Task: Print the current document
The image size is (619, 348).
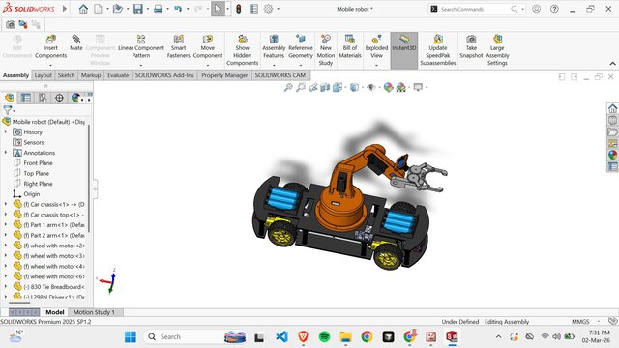Action: click(x=158, y=9)
